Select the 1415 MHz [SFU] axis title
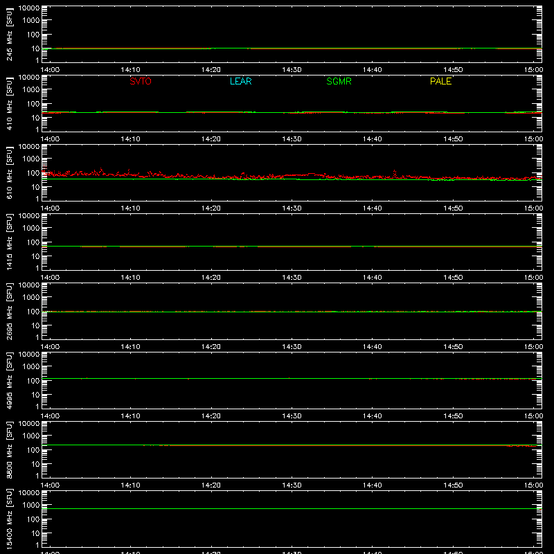This screenshot has height=554, width=554. pos(9,242)
